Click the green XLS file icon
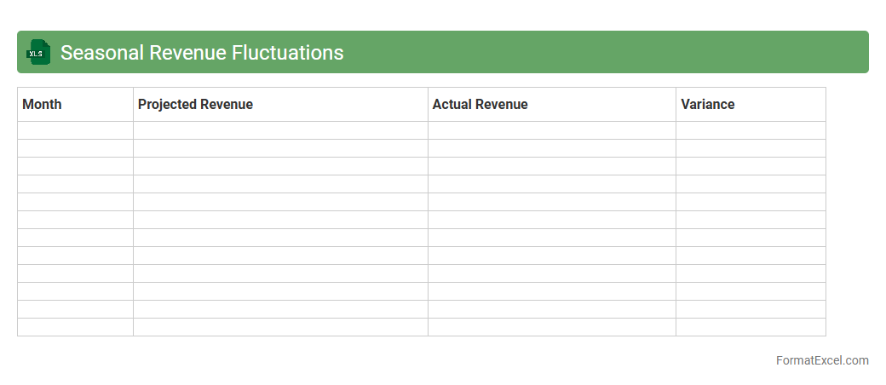 [38, 52]
